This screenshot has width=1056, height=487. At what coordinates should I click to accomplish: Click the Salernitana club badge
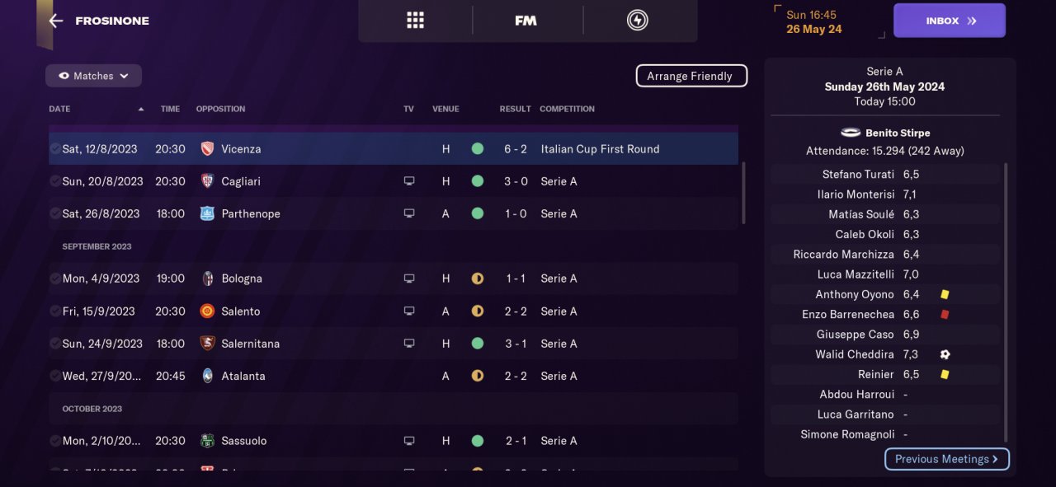click(207, 344)
